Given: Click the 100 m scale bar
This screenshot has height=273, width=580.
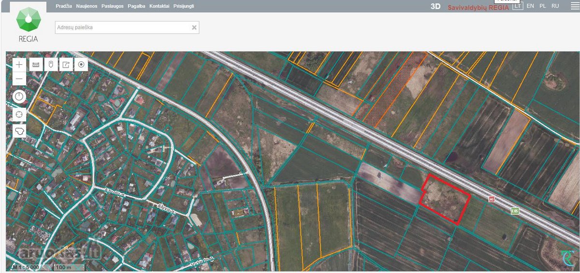Looking at the screenshot, I should click(x=69, y=267).
